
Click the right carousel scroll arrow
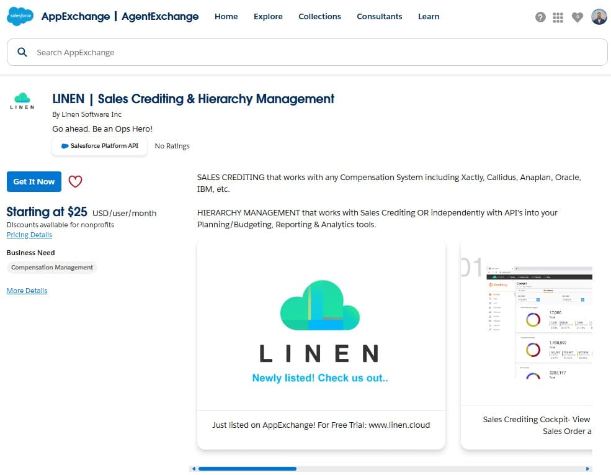coord(587,469)
